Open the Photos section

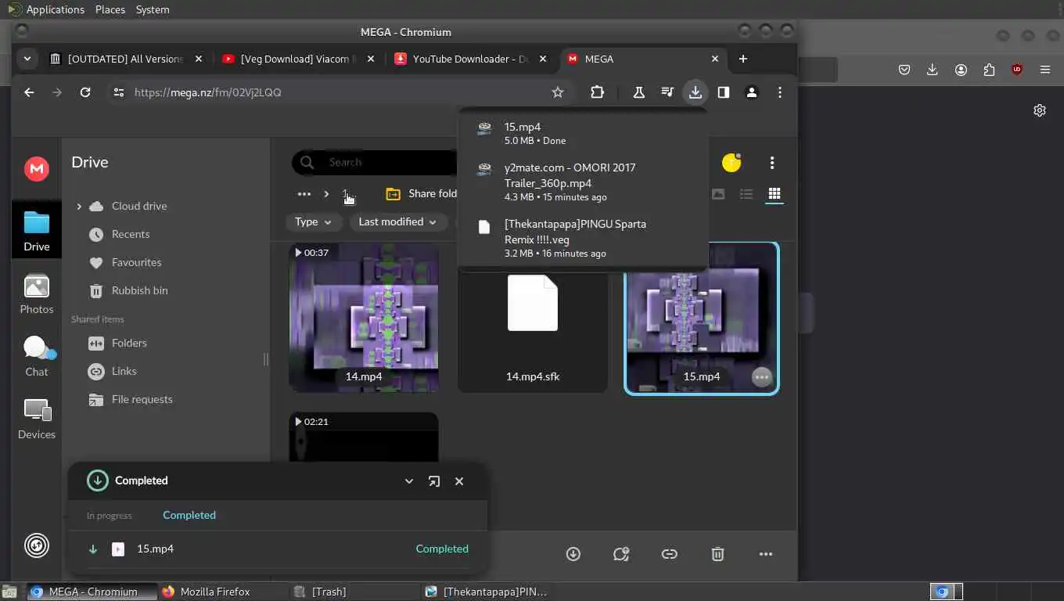[37, 295]
